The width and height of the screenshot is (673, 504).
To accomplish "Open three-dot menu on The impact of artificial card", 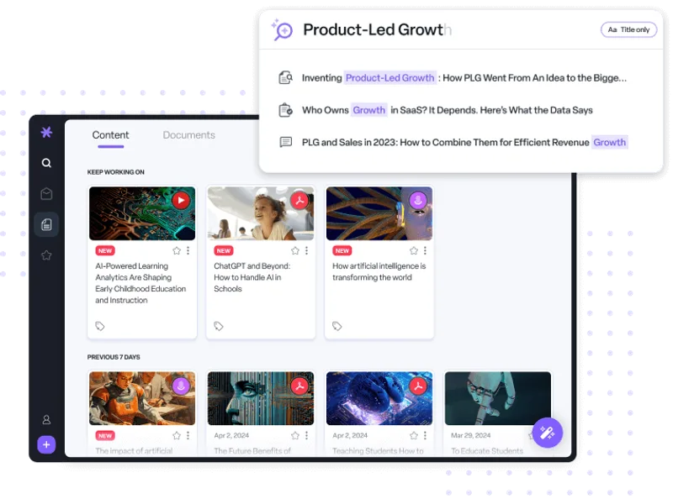I will pyautogui.click(x=188, y=435).
